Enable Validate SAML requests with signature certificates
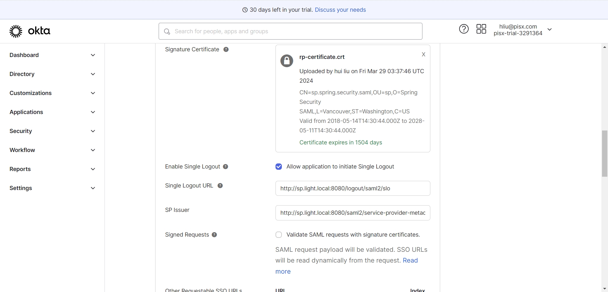This screenshot has height=292, width=608. (x=279, y=235)
